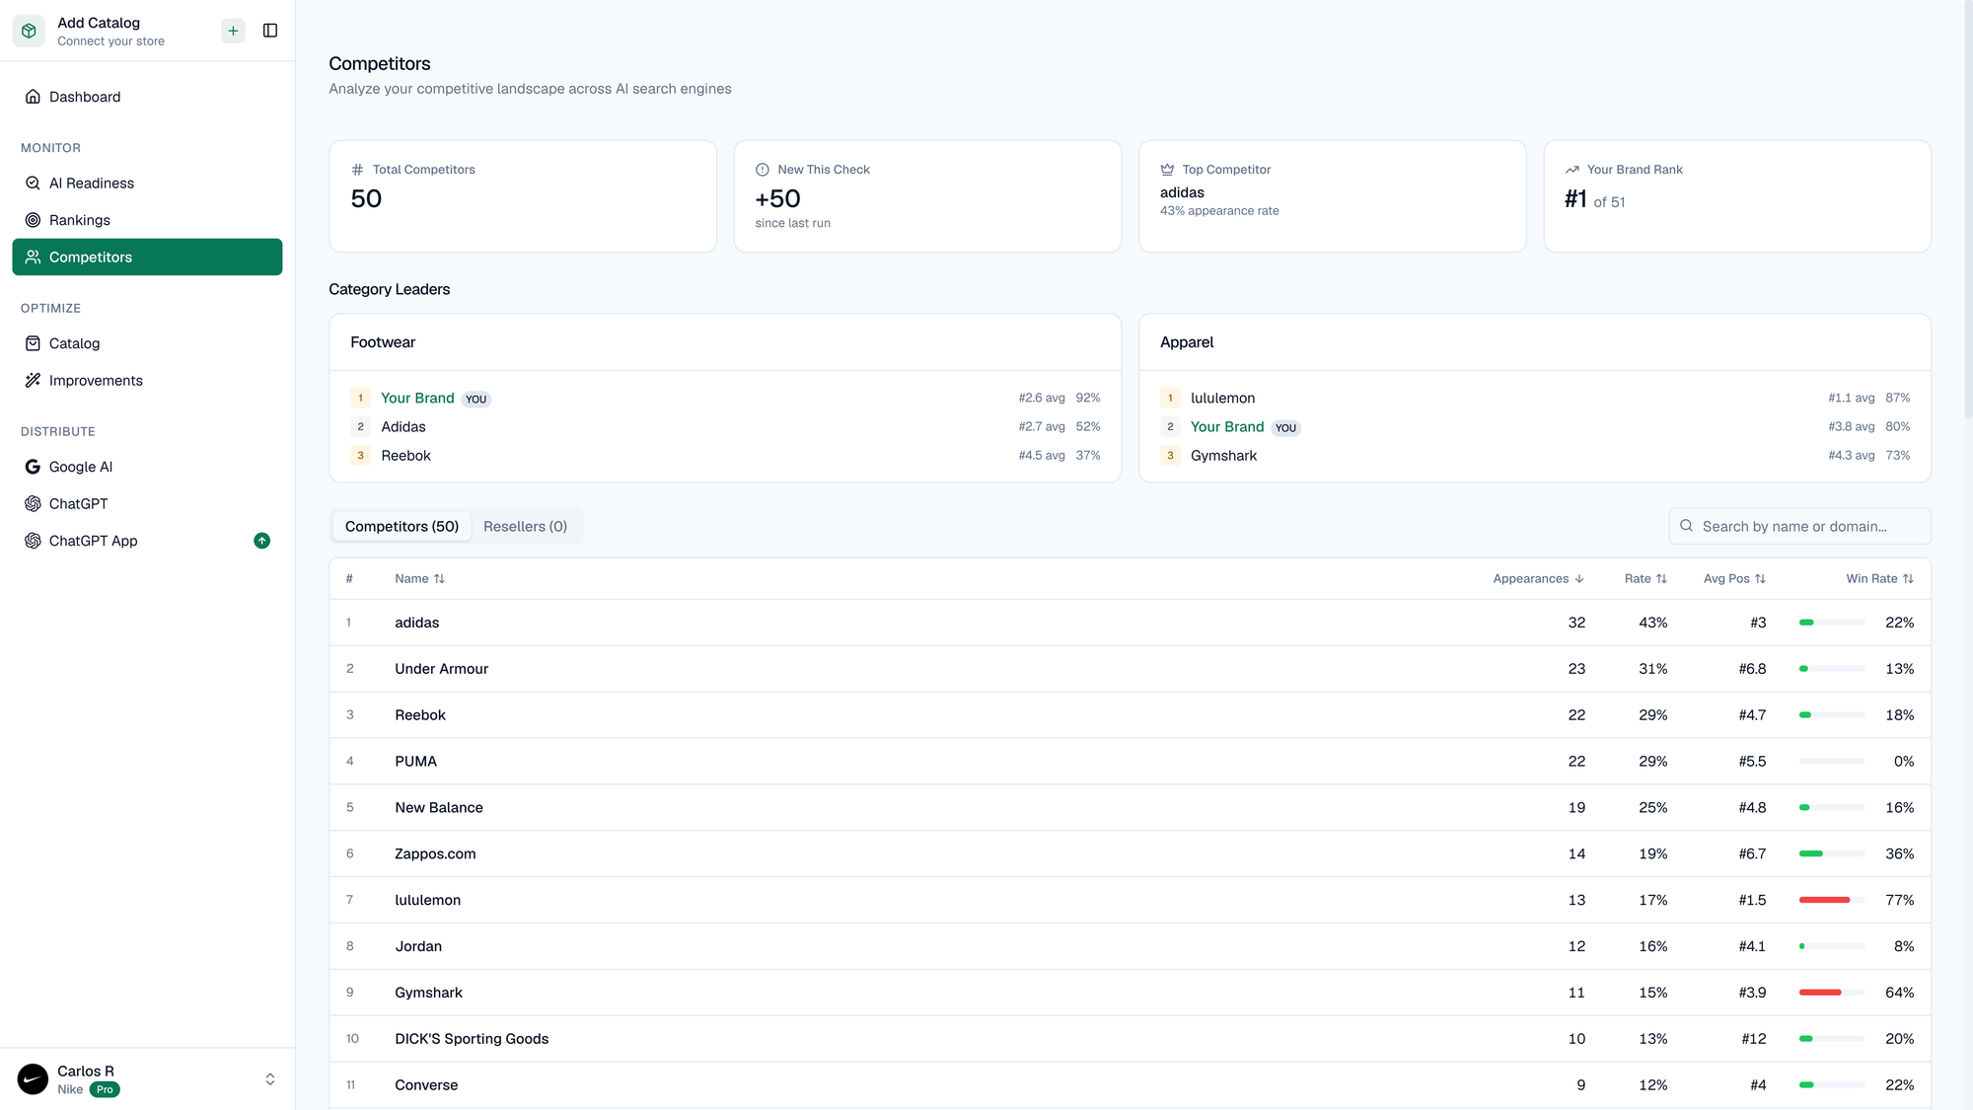Click the #1 of 51 brand rank
Screen dimensions: 1973x1110
coord(1594,199)
